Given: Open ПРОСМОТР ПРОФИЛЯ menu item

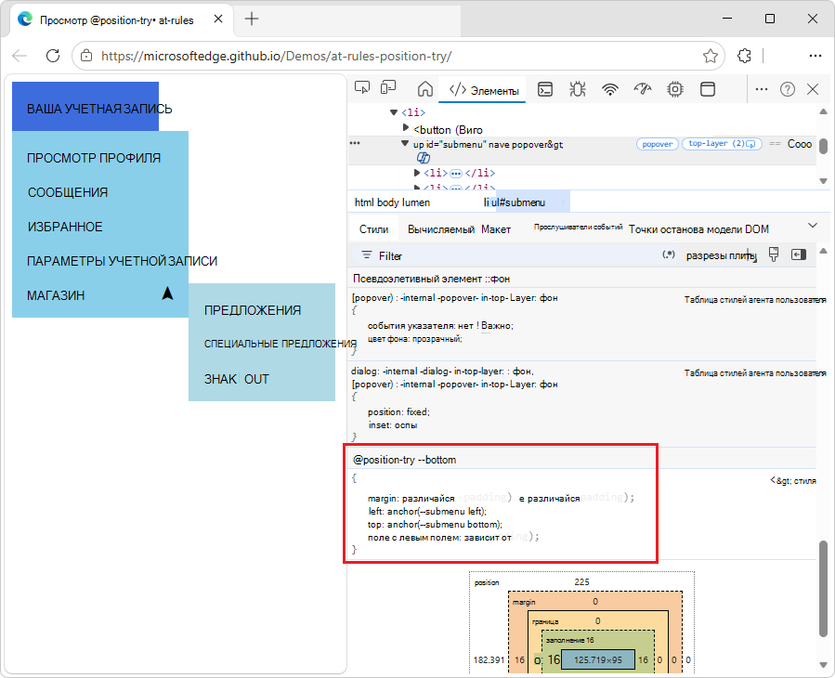Looking at the screenshot, I should [94, 158].
